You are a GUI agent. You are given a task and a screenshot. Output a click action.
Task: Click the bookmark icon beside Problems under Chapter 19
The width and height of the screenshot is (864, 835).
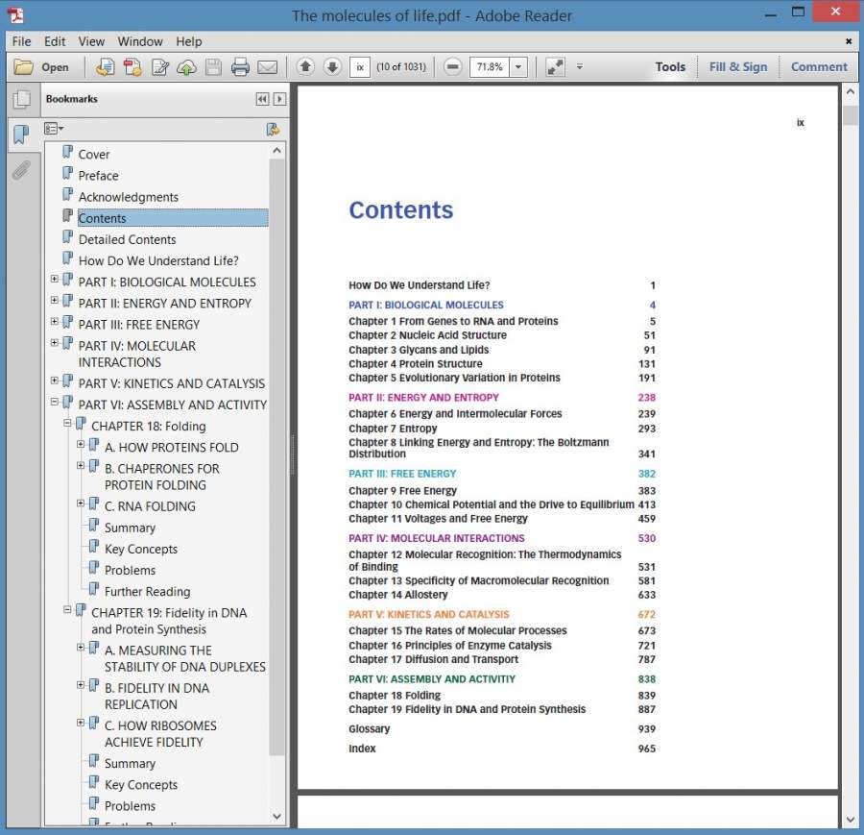[x=94, y=803]
